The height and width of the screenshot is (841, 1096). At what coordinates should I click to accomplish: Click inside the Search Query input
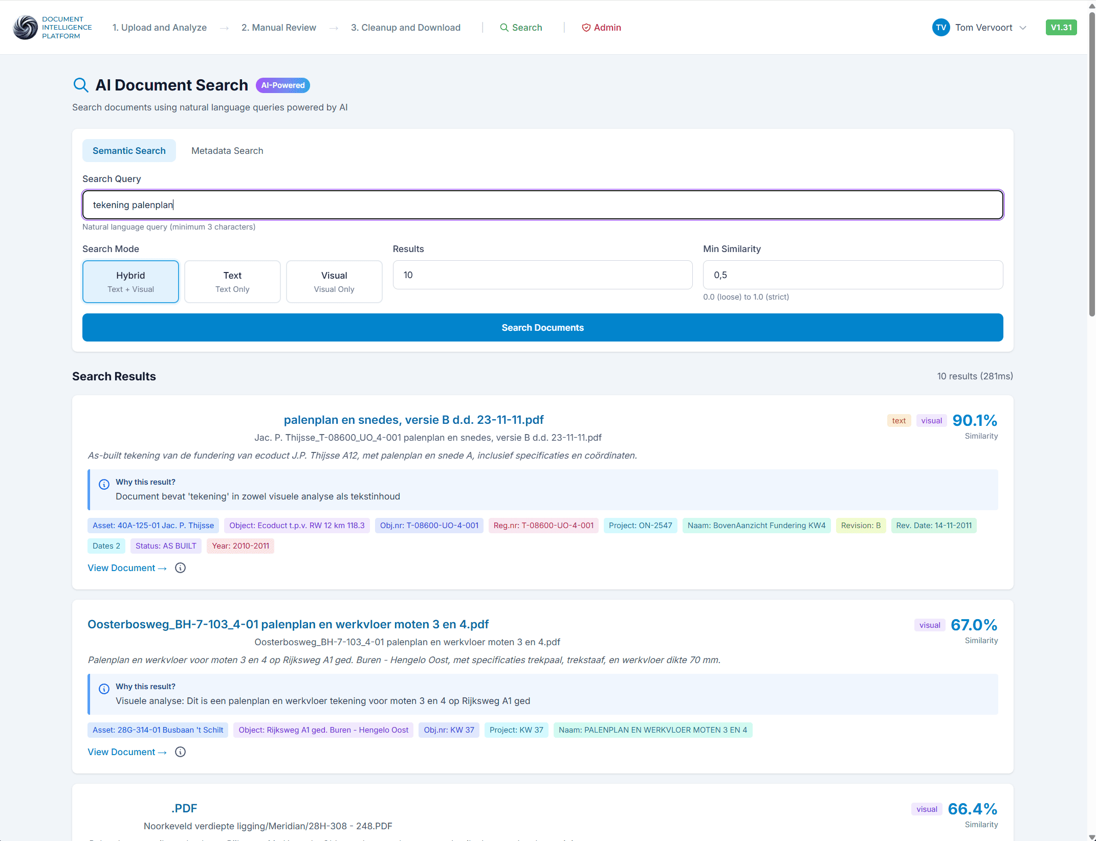point(542,204)
